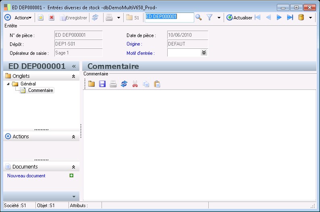Click the paste clipboard icon

(x=157, y=84)
